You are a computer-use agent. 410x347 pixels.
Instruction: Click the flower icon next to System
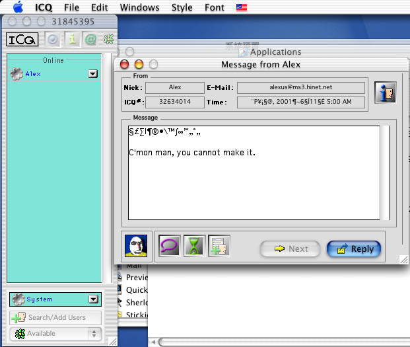point(18,299)
